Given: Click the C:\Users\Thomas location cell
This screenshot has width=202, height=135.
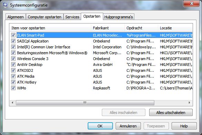Looking at the screenshot, I should point(176,88).
